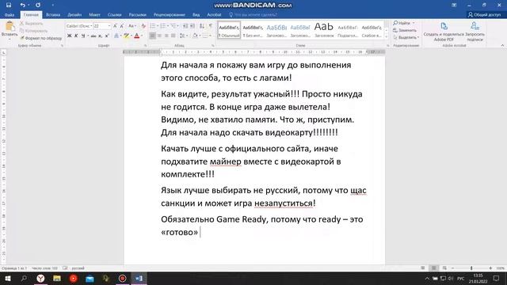
Task: Apply the large Title (Заголовок) Aab style
Action: (324, 30)
